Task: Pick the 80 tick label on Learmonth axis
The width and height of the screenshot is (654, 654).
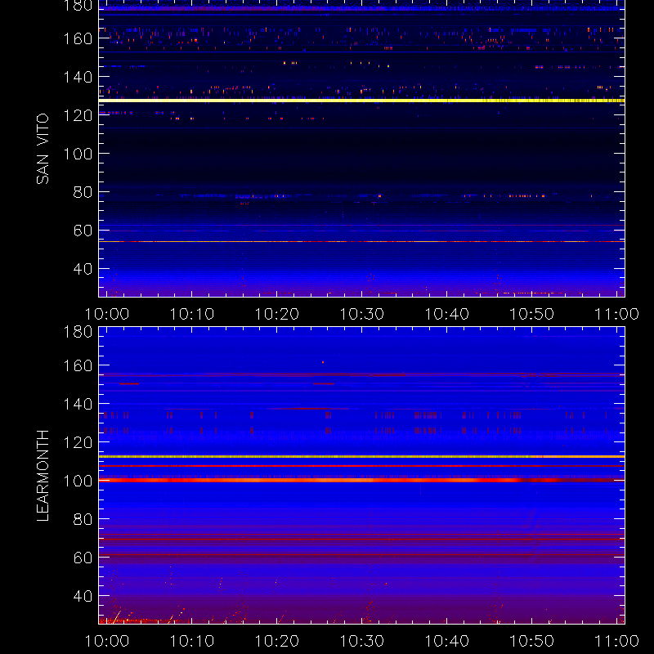Action: (83, 519)
